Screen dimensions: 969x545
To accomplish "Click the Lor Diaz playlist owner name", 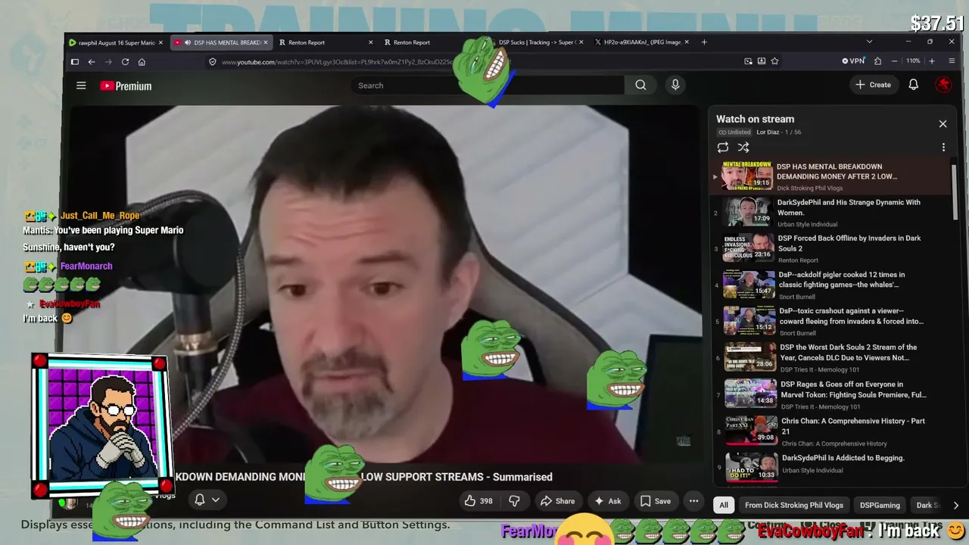I will click(768, 132).
